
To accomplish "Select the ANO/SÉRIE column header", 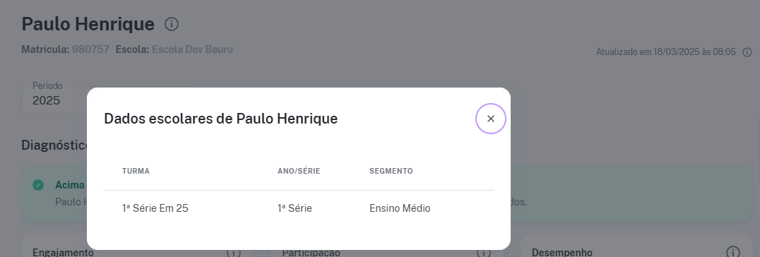I will tap(299, 171).
